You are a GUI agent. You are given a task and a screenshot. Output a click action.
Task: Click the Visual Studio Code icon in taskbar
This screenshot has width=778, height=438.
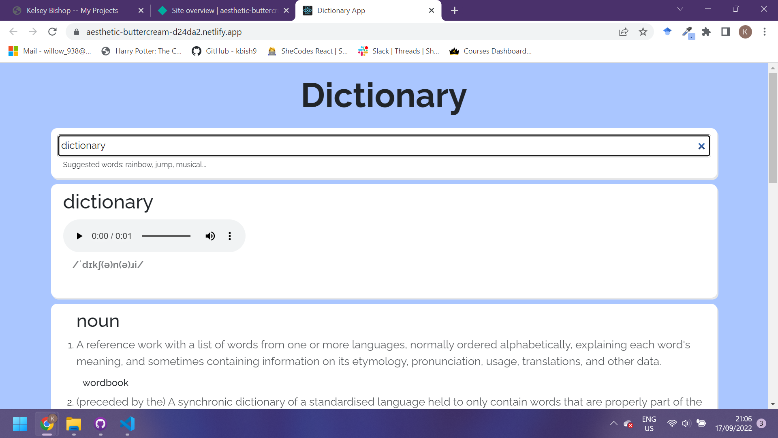point(127,424)
